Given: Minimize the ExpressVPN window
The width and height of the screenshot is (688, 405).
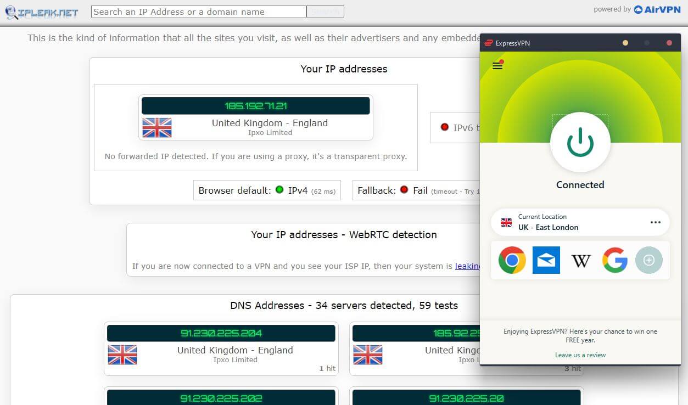Looking at the screenshot, I should (x=625, y=43).
